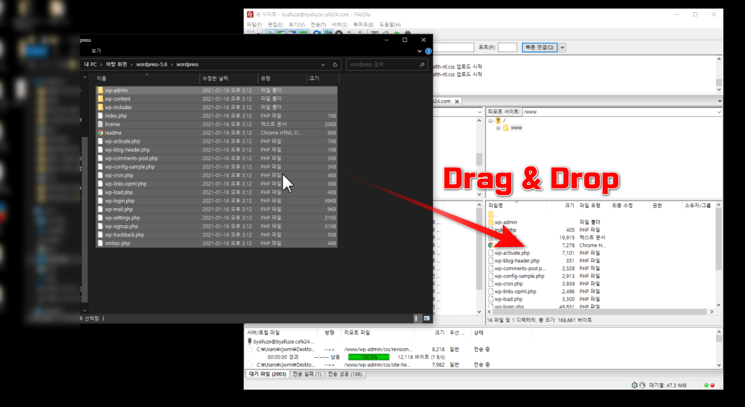The image size is (745, 407).
Task: Click the 빠른 연결(Q) quick connect button
Action: 540,48
